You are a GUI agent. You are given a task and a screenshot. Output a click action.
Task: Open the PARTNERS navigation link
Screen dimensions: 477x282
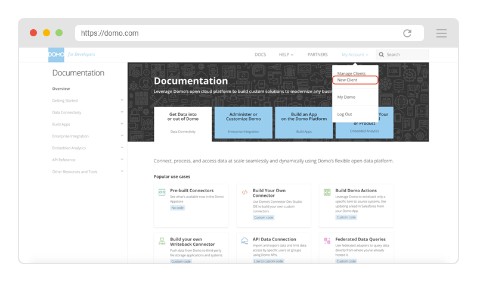pos(317,55)
